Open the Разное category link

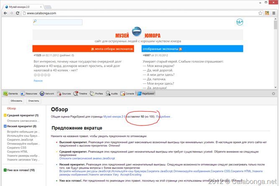tap(38, 81)
